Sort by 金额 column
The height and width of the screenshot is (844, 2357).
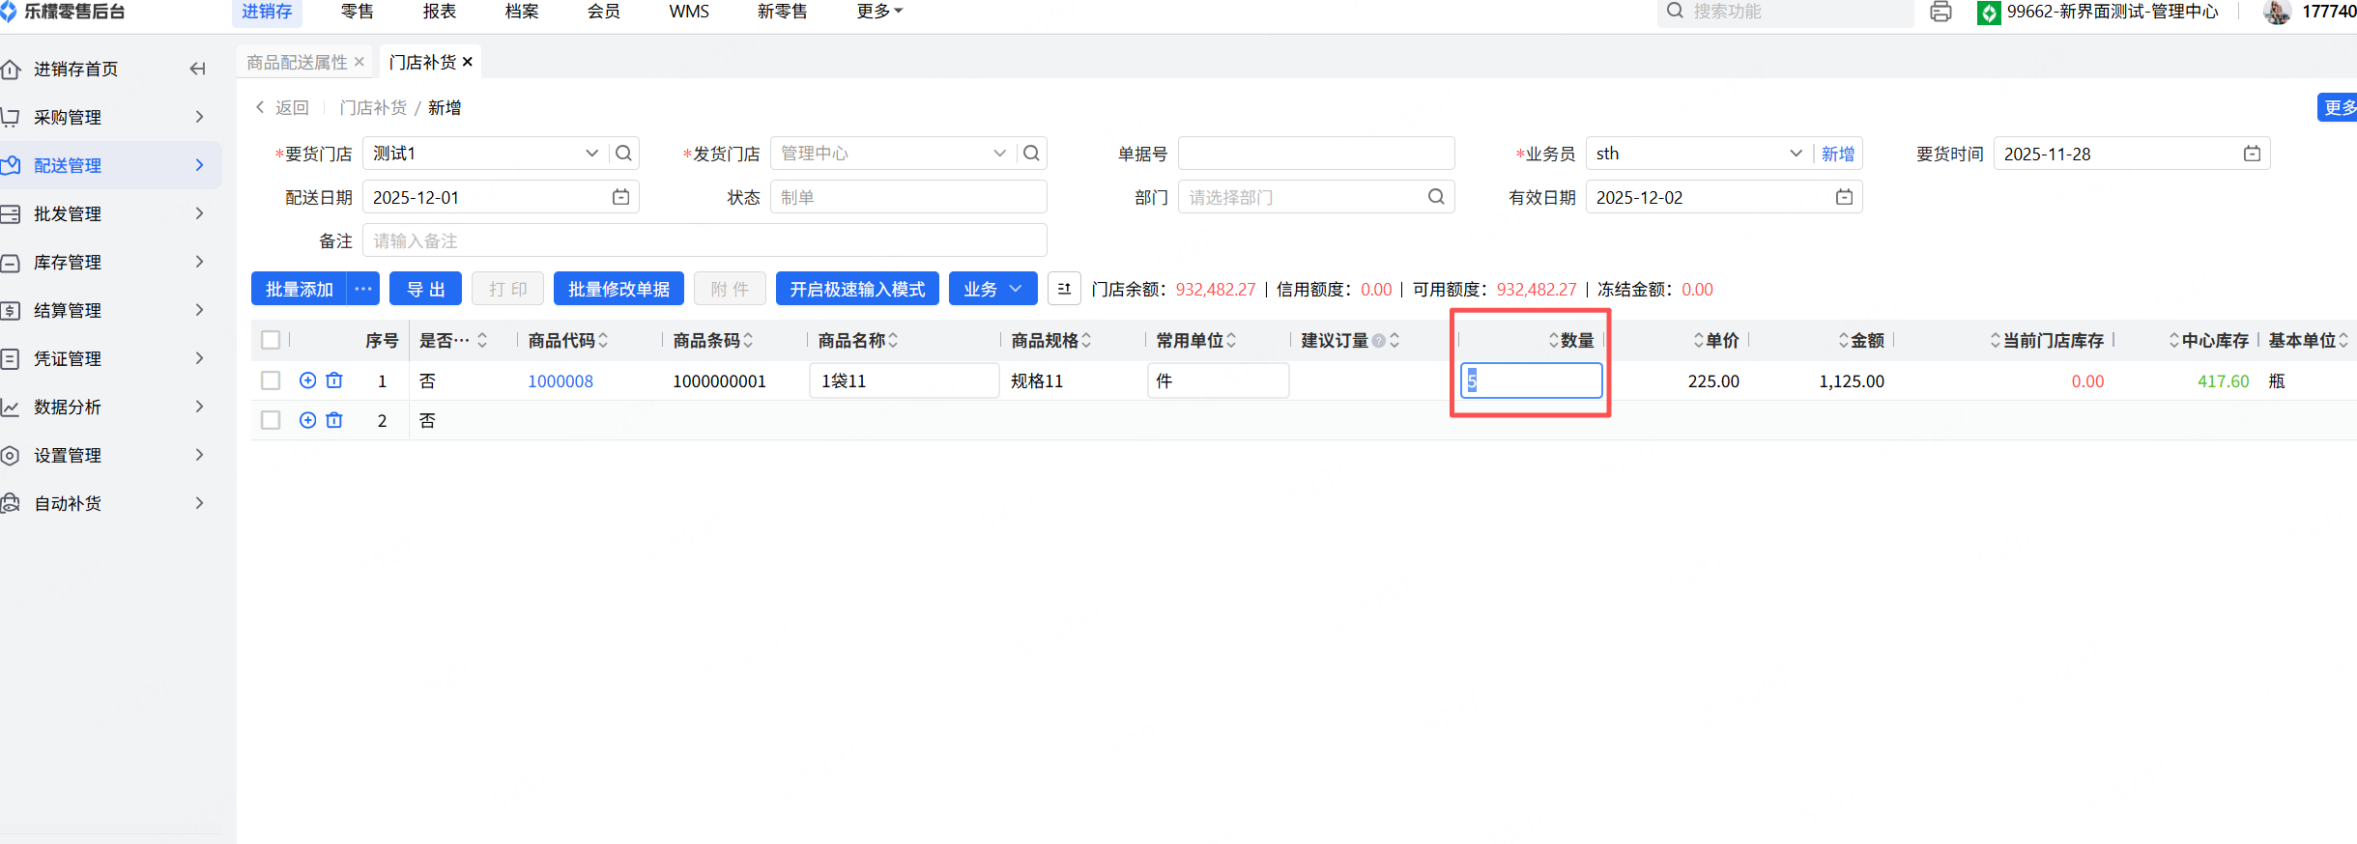pyautogui.click(x=1844, y=341)
